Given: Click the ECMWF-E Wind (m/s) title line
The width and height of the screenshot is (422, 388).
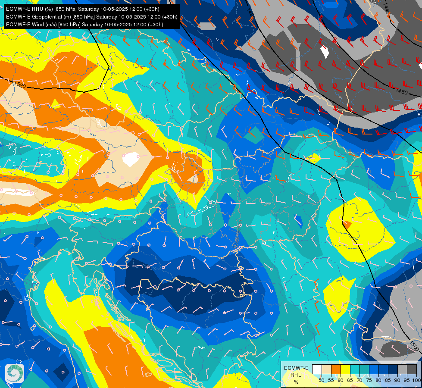Looking at the screenshot, I should tap(85, 25).
